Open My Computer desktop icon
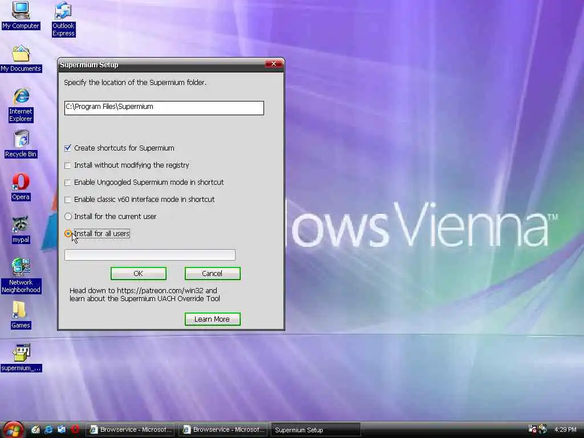 click(21, 15)
